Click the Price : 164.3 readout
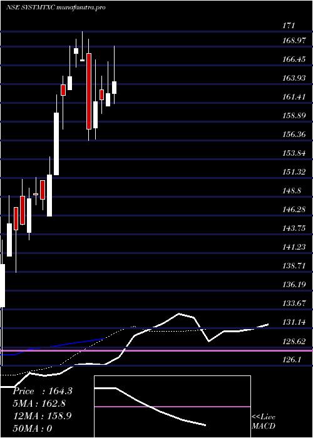 click(x=43, y=391)
